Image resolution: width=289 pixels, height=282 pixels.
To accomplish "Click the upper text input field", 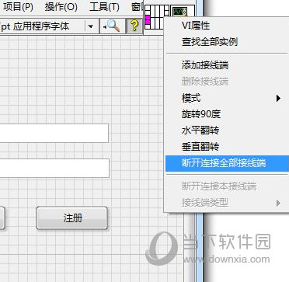I will (54, 134).
